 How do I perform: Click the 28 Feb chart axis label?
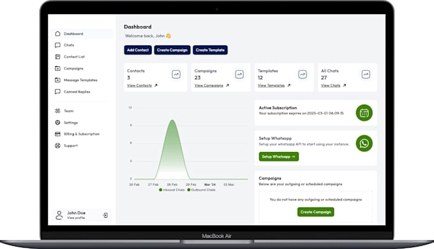(172, 185)
